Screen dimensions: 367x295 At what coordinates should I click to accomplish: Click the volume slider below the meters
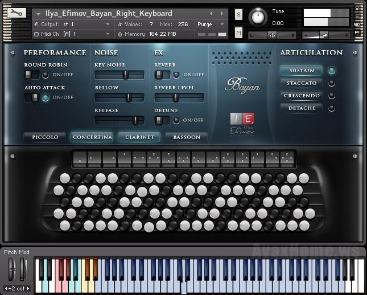(x=327, y=36)
